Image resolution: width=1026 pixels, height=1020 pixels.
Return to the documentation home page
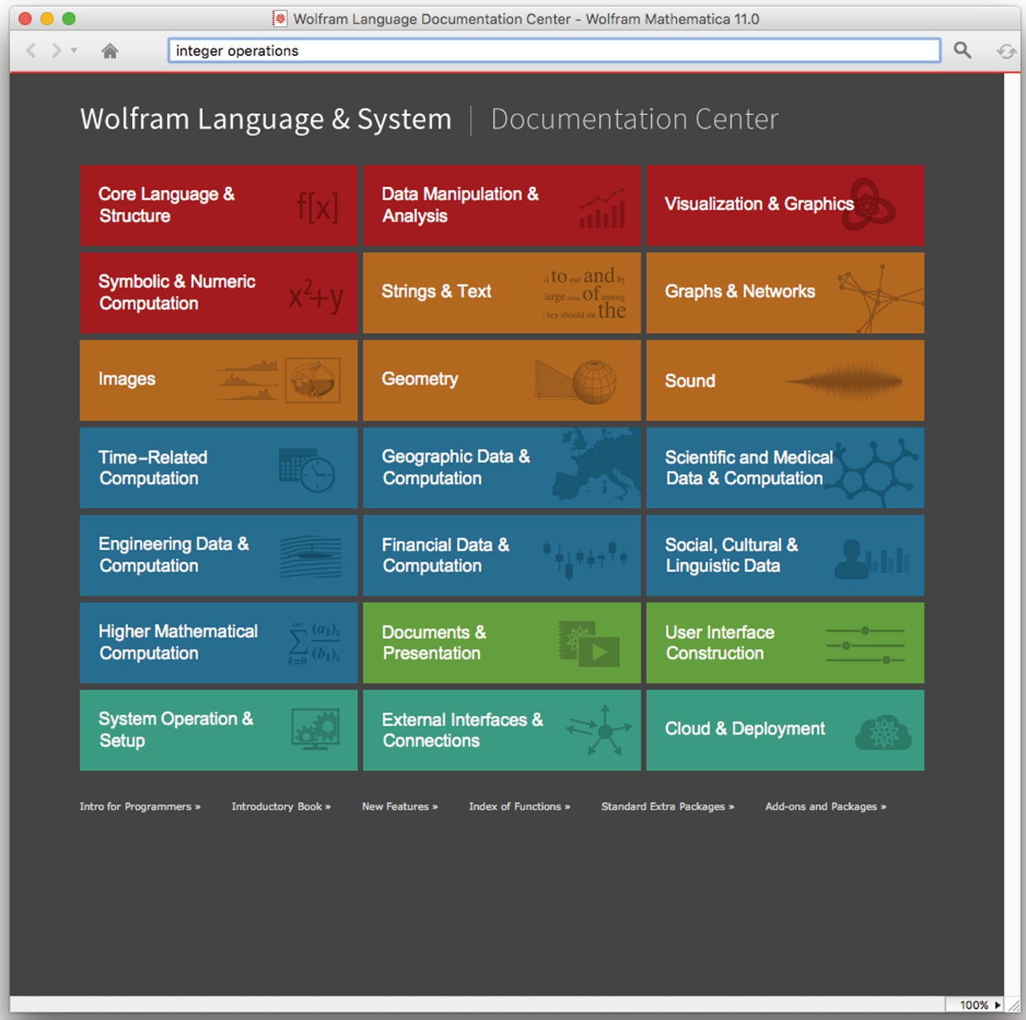110,51
